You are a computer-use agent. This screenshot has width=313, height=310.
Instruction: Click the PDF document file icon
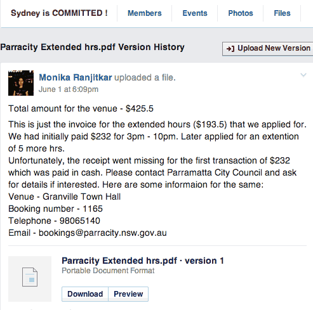30,277
